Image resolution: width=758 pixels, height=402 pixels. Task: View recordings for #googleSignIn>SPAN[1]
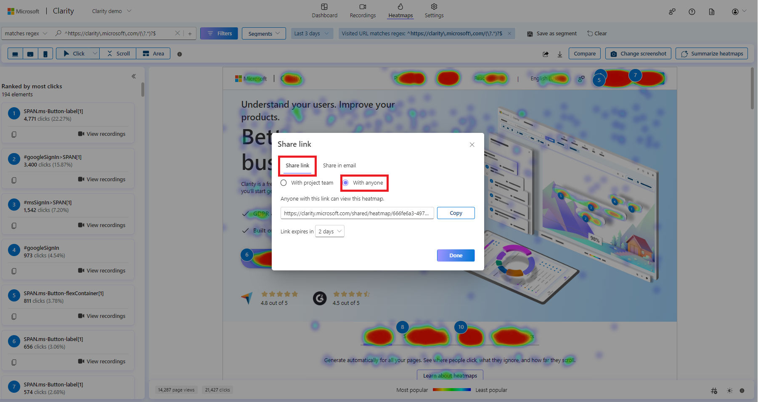(102, 180)
